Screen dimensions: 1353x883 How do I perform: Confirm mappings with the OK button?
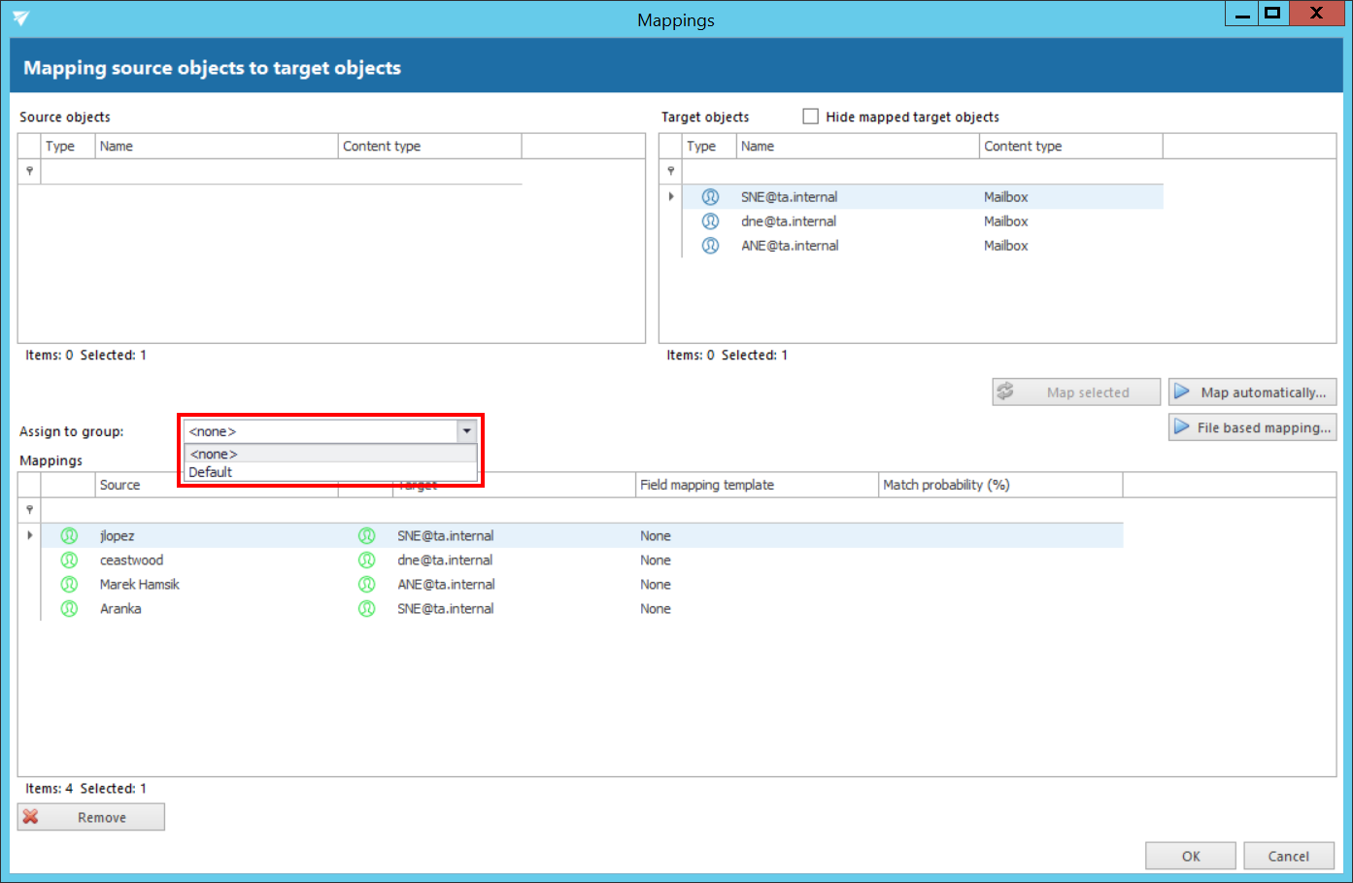(x=1190, y=856)
